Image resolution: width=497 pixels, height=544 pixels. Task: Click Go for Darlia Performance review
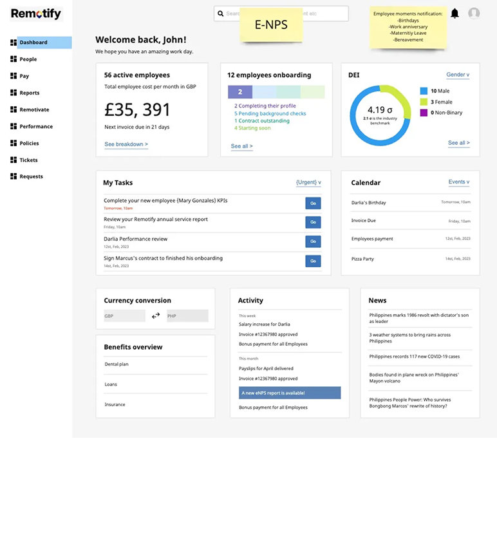313,241
